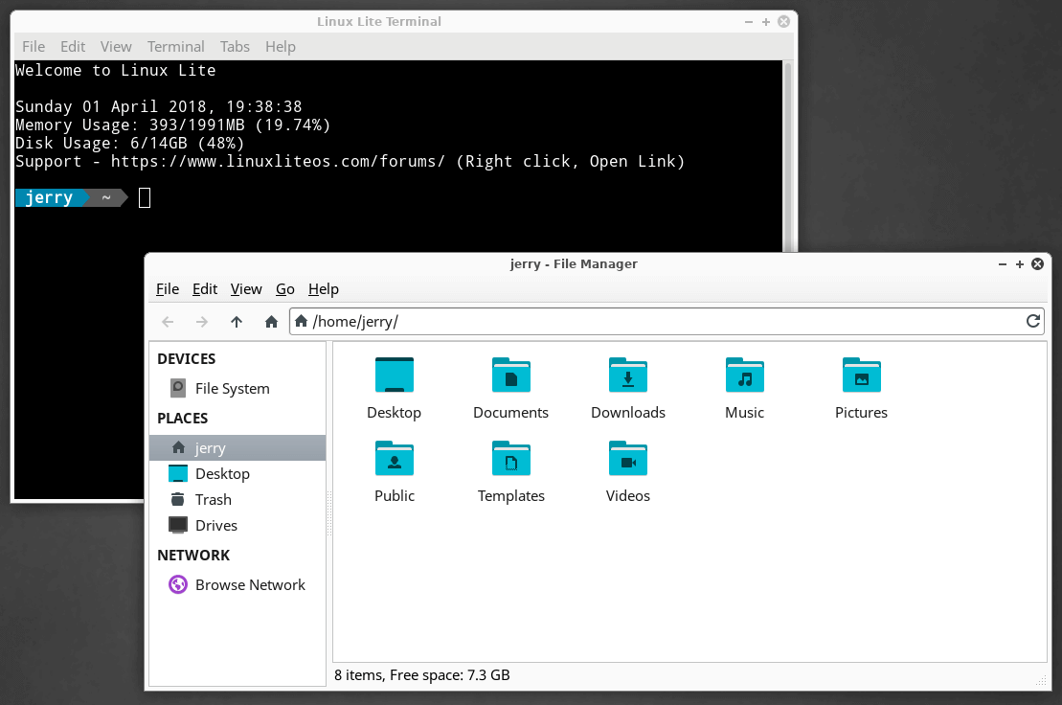
Task: Open the Go menu in File Manager
Action: tap(285, 289)
